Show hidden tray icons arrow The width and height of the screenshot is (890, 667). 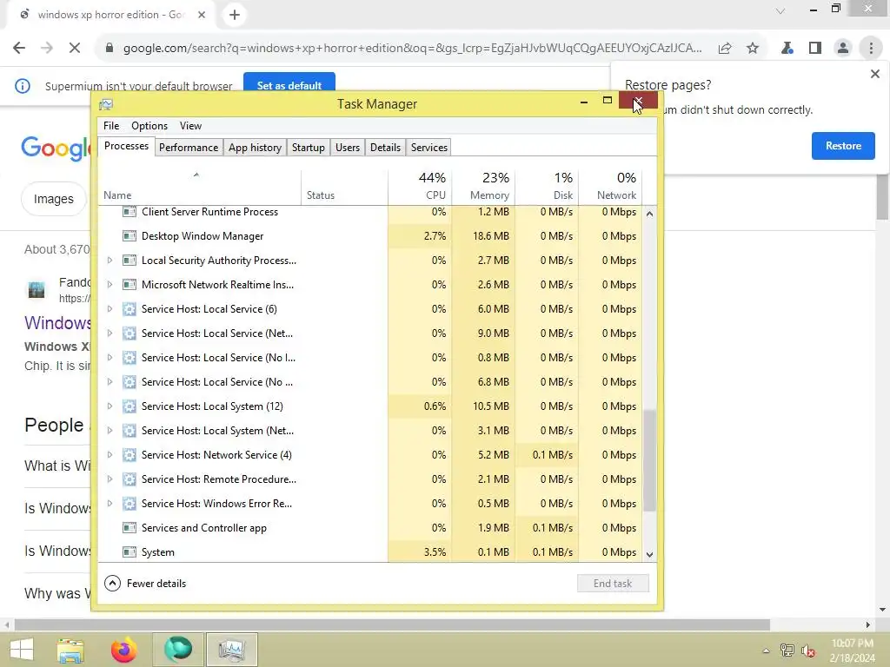pyautogui.click(x=766, y=650)
